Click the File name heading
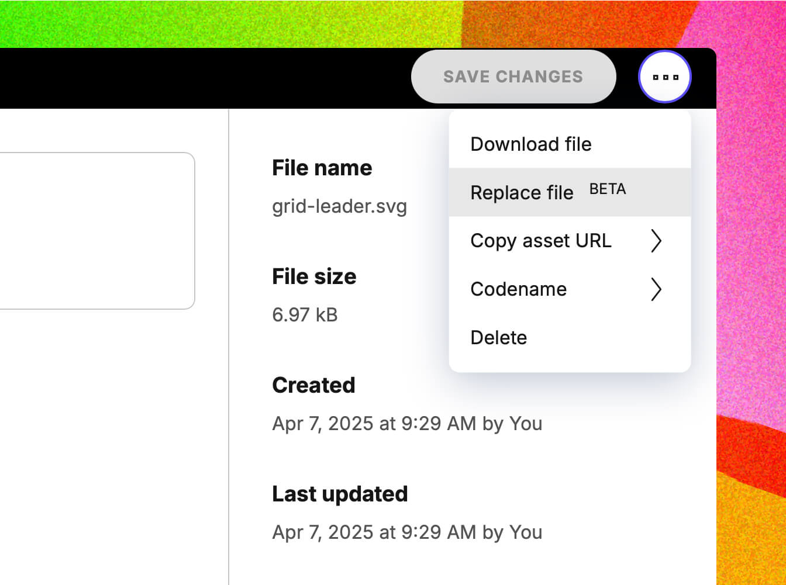This screenshot has height=585, width=786. [322, 168]
